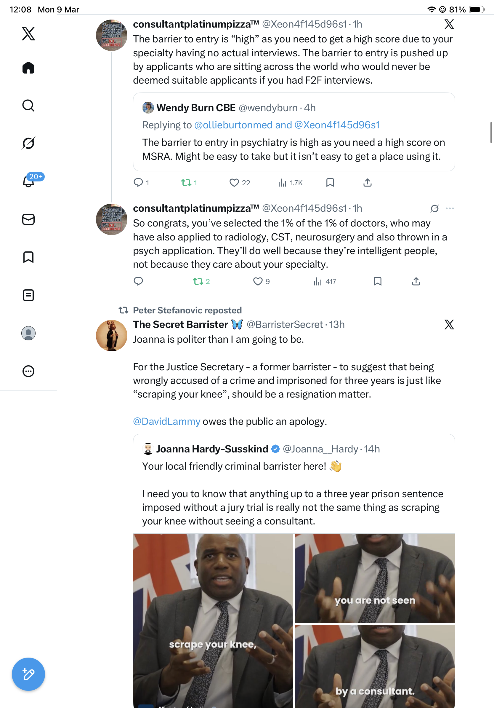The width and height of the screenshot is (494, 708).
Task: Open Notifications bell with 20+ badge
Action: (28, 181)
